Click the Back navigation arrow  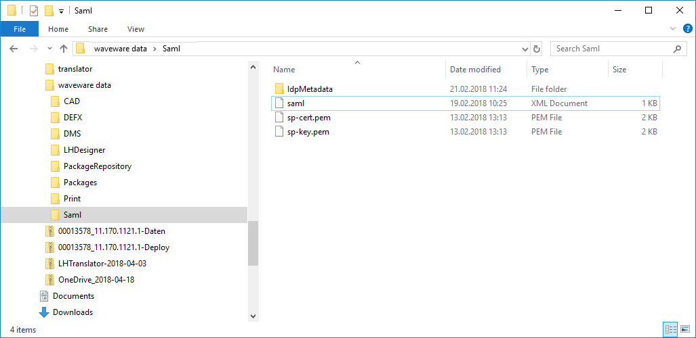[14, 49]
